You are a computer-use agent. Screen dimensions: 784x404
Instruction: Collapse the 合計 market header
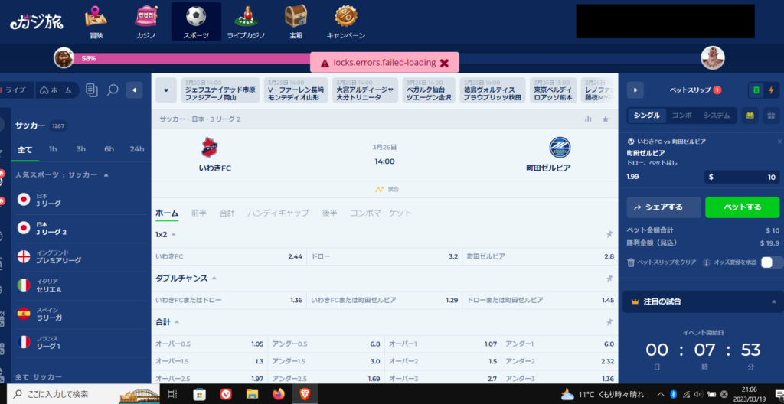tap(177, 322)
